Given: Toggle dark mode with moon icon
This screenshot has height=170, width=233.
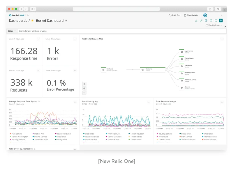Looking at the screenshot, I should pyautogui.click(x=211, y=21).
